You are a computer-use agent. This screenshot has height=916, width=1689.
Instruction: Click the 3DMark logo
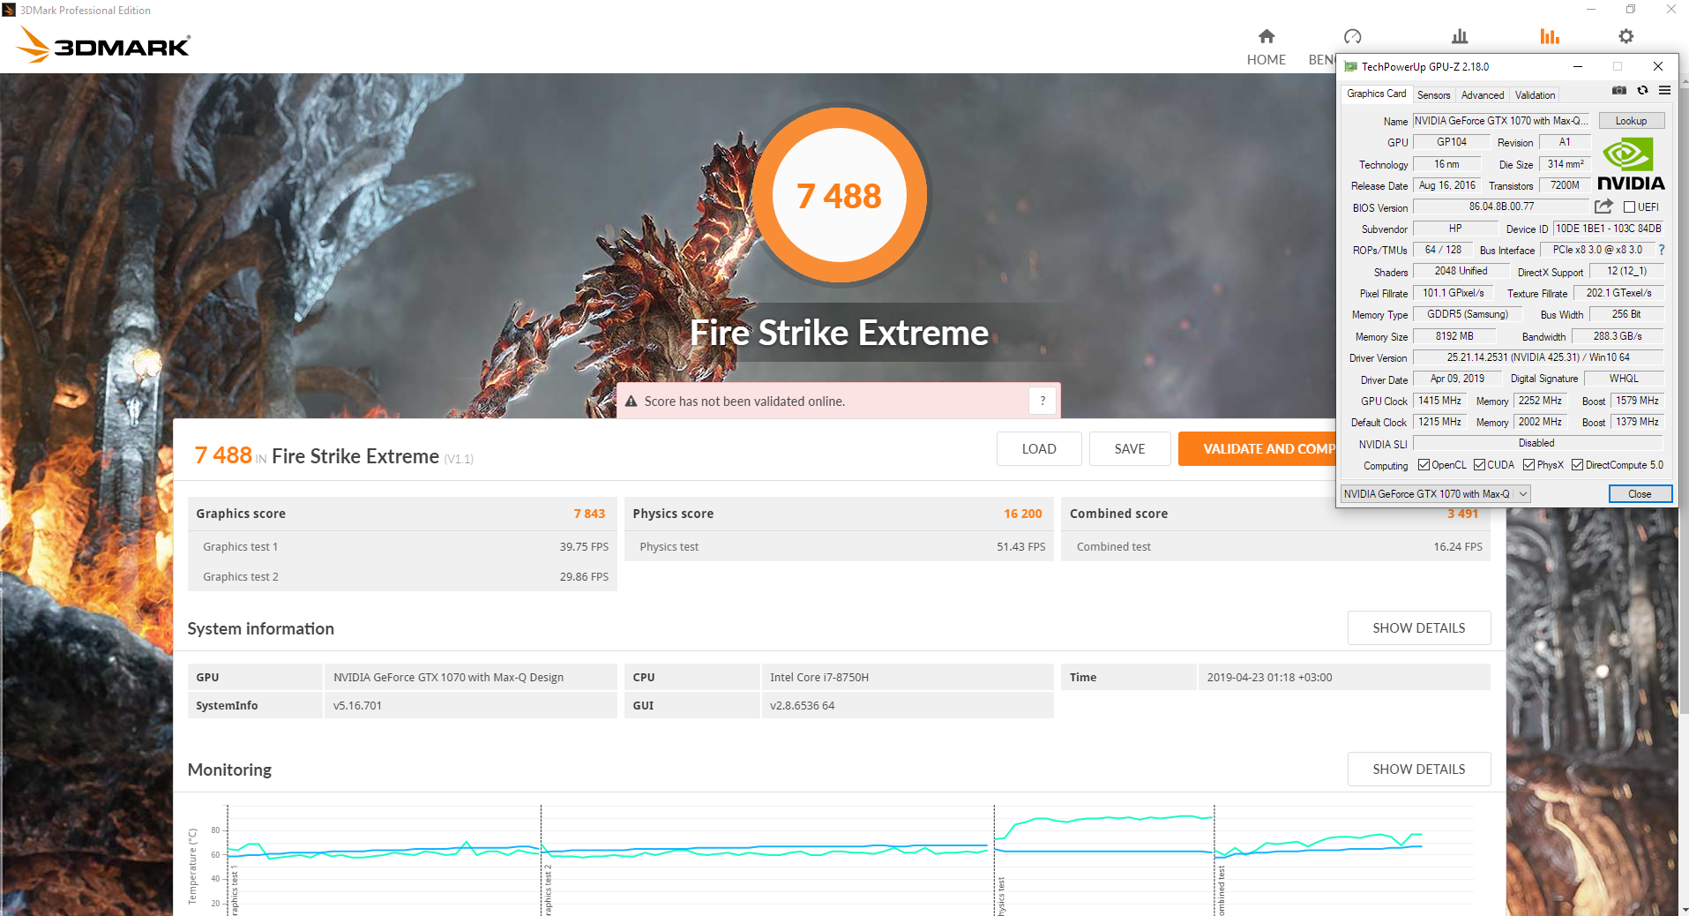[103, 44]
